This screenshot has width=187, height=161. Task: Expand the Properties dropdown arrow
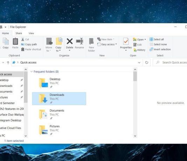coord(126,51)
